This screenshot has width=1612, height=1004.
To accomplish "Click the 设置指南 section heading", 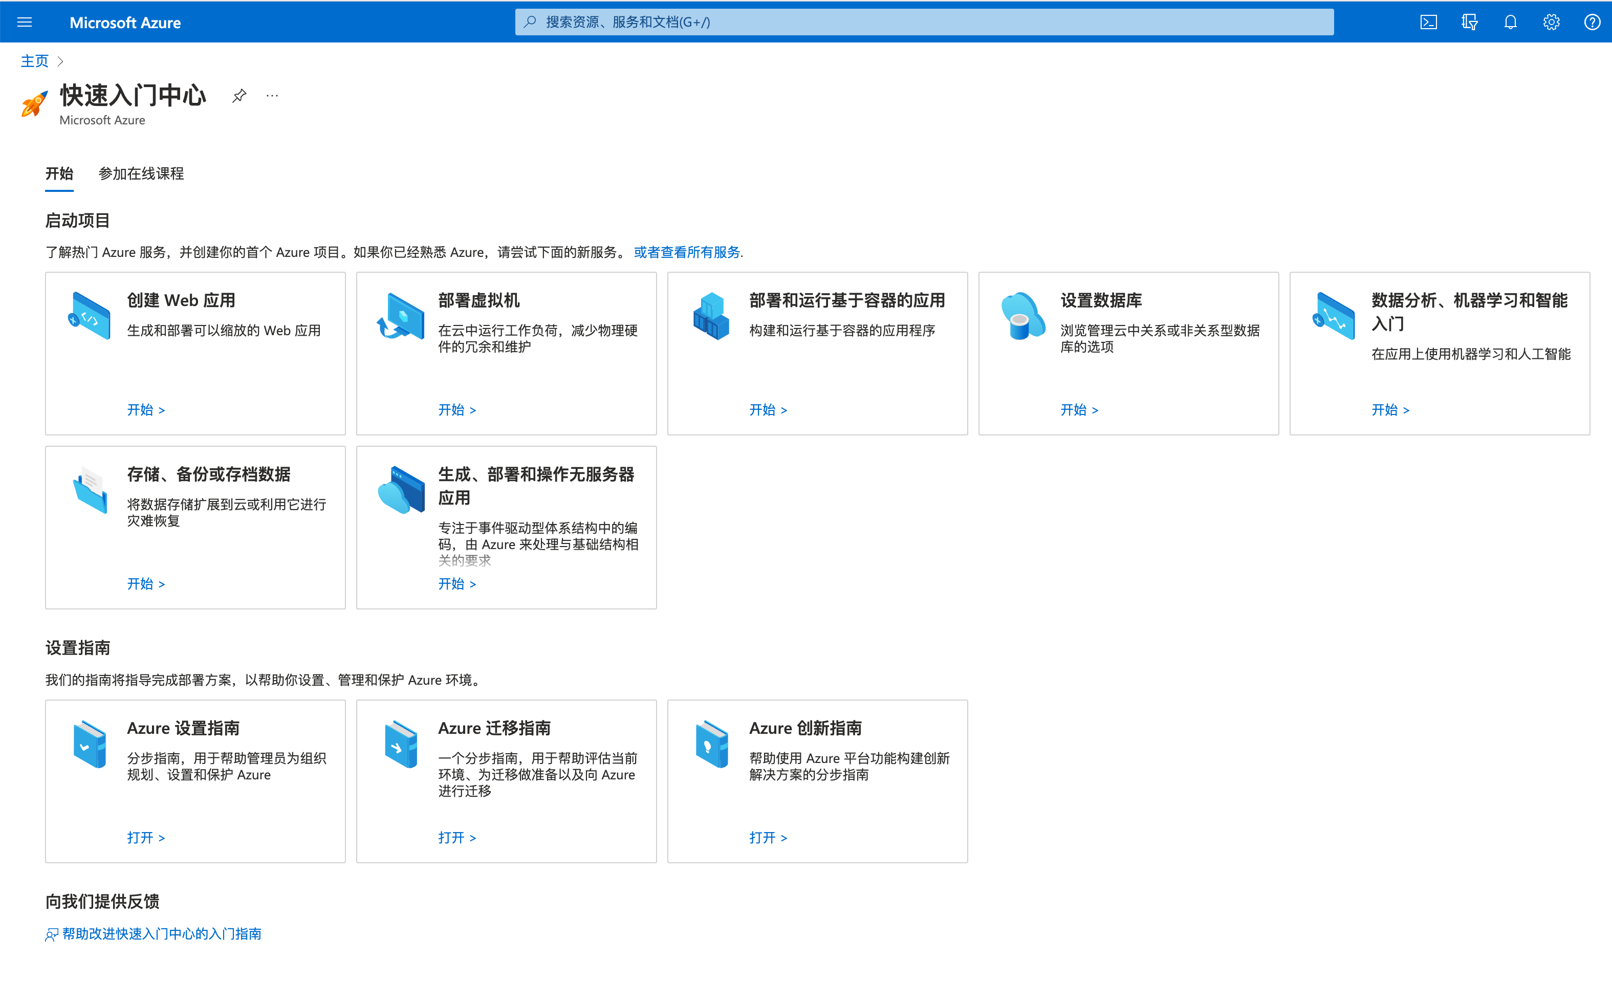I will point(78,648).
